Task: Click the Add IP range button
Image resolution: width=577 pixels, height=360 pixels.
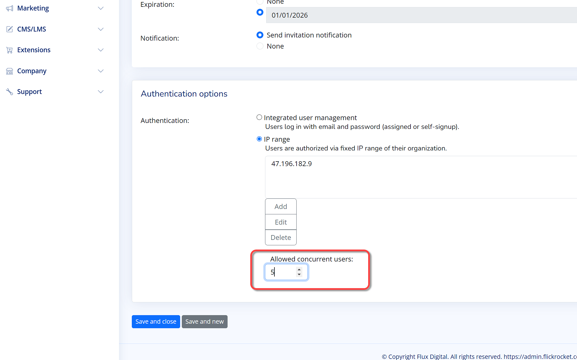Action: [x=281, y=206]
